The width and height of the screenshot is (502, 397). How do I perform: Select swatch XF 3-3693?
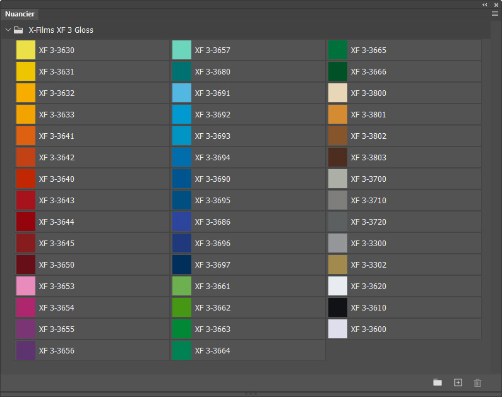tap(182, 136)
